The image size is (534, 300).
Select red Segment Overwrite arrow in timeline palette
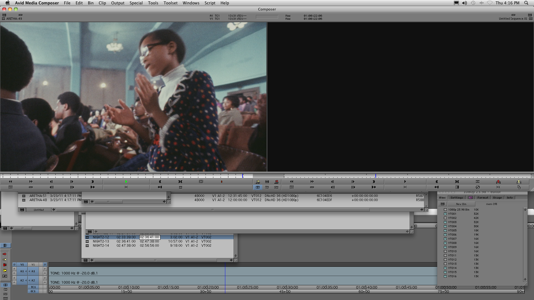5,254
